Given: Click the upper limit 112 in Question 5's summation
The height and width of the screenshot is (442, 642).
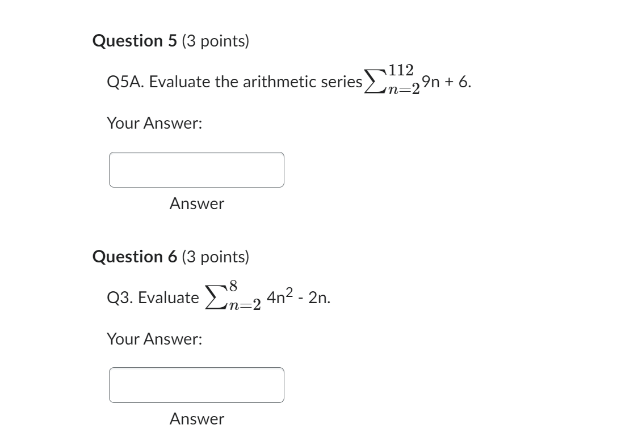Looking at the screenshot, I should point(401,69).
